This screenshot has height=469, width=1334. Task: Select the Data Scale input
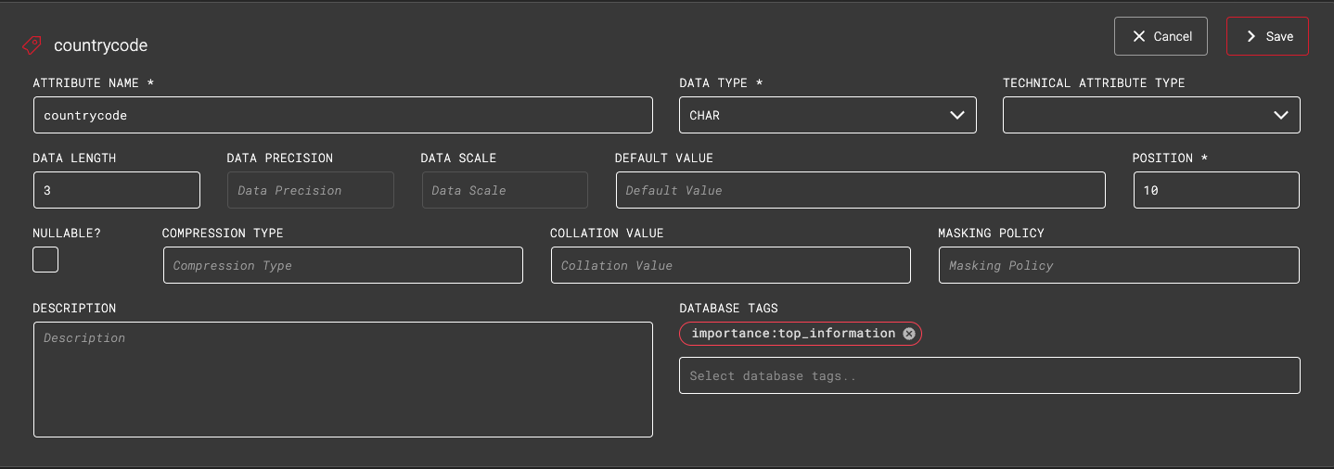tap(504, 190)
